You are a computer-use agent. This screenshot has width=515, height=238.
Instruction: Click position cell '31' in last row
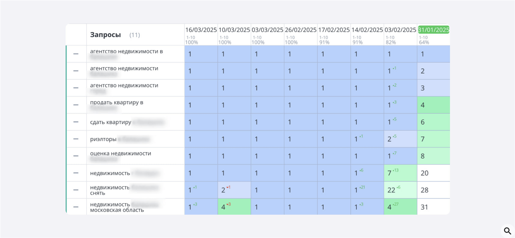(434, 207)
